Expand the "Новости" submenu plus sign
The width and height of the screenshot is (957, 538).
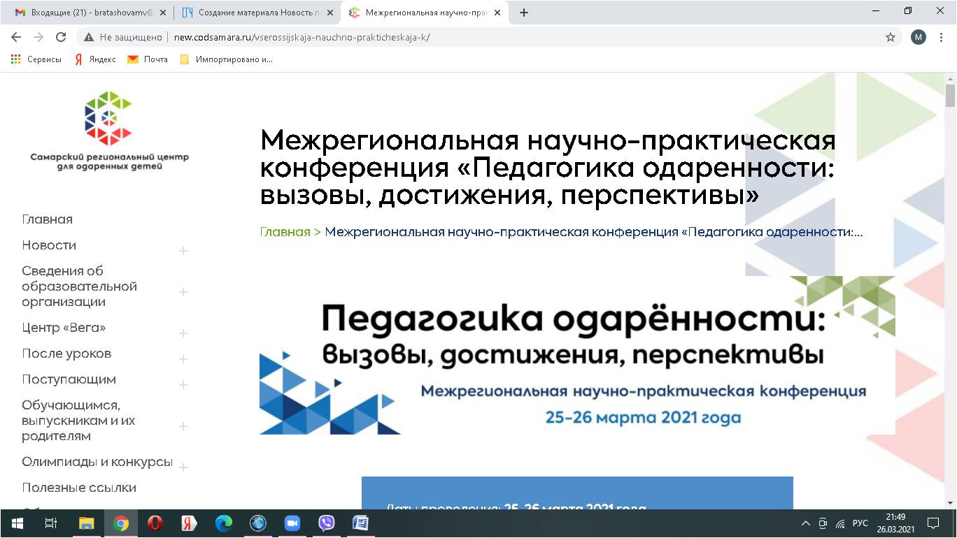point(183,251)
